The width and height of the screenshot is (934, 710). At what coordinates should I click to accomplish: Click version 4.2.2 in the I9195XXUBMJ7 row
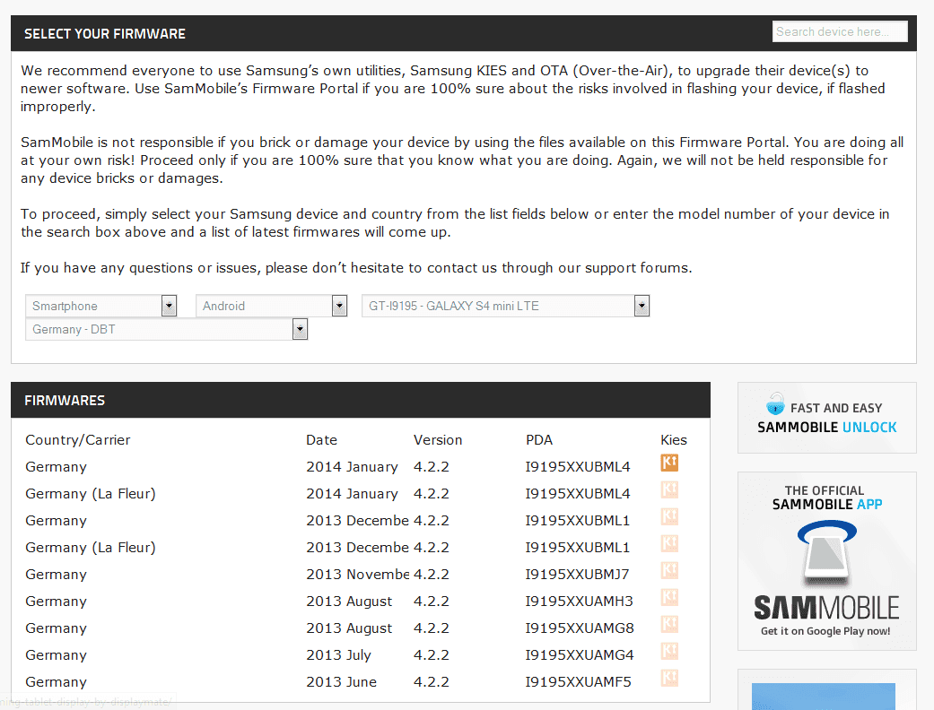(x=432, y=575)
